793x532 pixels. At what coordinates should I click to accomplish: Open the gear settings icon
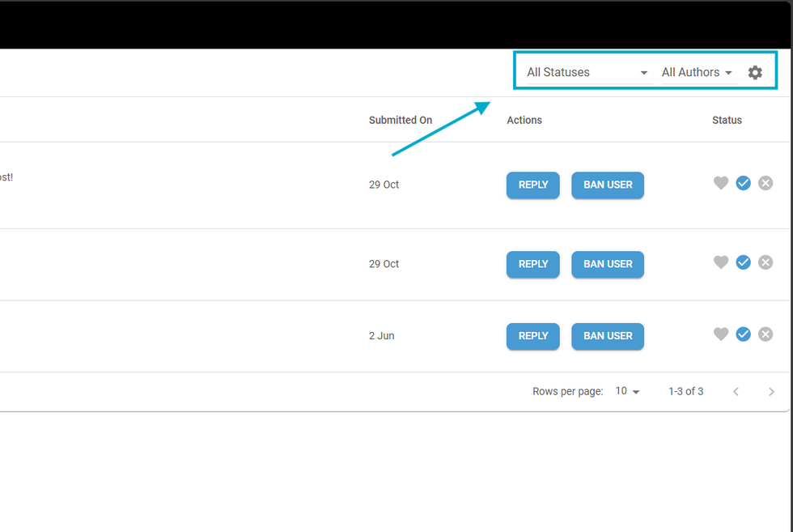click(755, 73)
